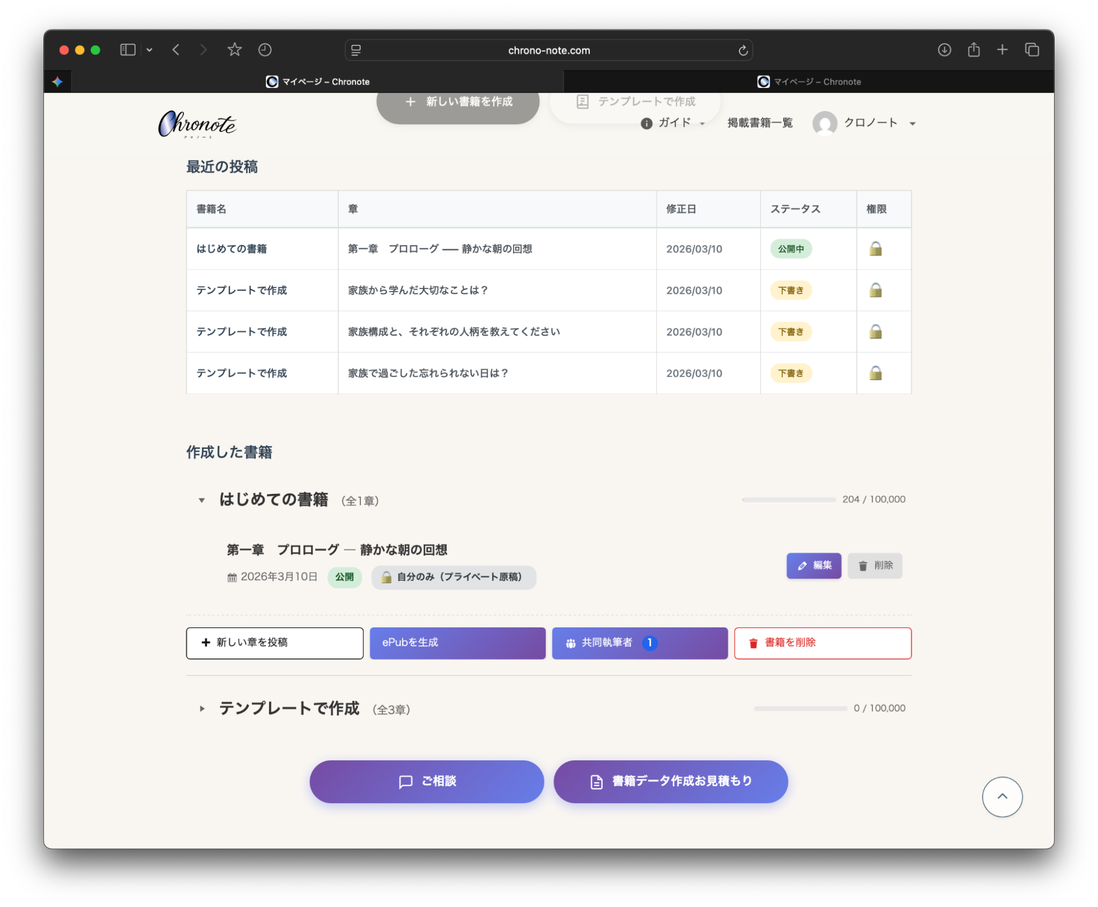Click the 新しい章を投稿 button
Screen dimensions: 1098x907
tap(274, 643)
